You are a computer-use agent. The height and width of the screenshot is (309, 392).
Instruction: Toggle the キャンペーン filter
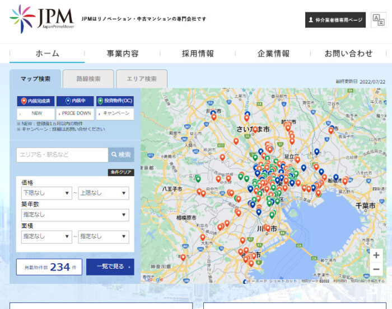(115, 114)
